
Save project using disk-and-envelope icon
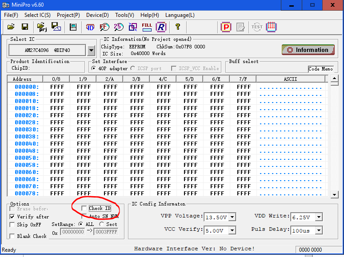[x=56, y=27]
